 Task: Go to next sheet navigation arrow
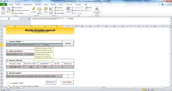click(5, 88)
